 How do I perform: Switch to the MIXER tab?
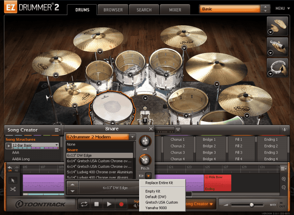click(x=175, y=10)
